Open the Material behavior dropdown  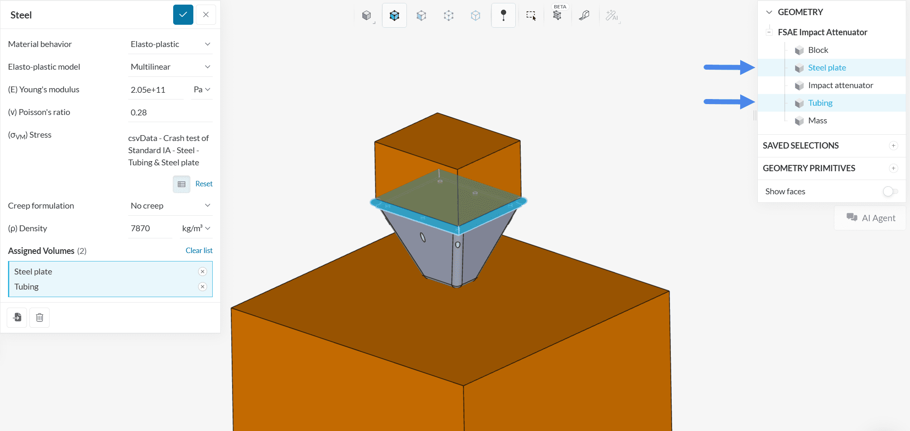click(170, 44)
